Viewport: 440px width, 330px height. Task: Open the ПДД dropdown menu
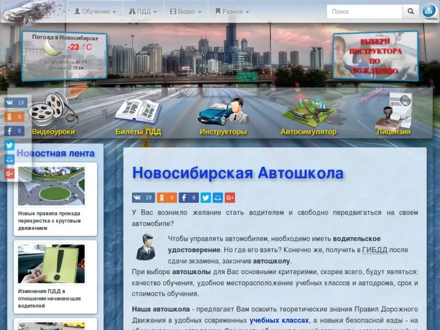[143, 11]
